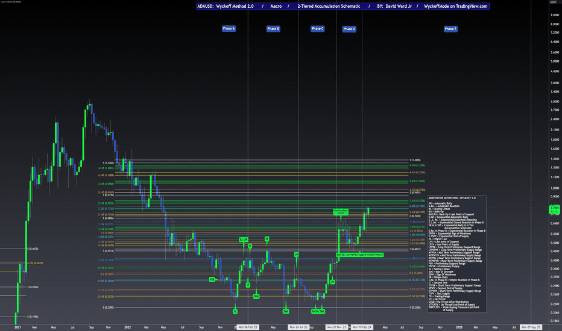Select the Back Up / Last Point of Support callout
Viewport: 562px width, 331px height.
(359, 255)
